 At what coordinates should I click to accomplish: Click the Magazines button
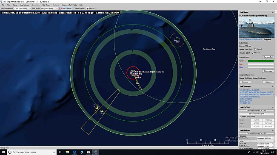(x=268, y=71)
